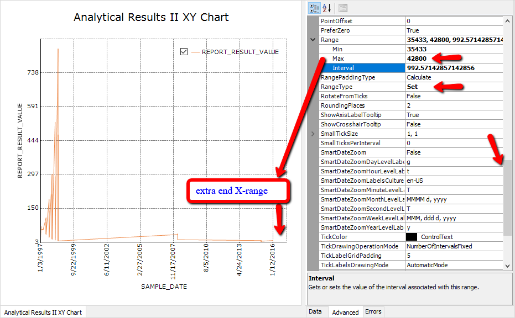Viewport: 515px width, 318px height.
Task: Collapse the Range property group
Action: coord(313,40)
